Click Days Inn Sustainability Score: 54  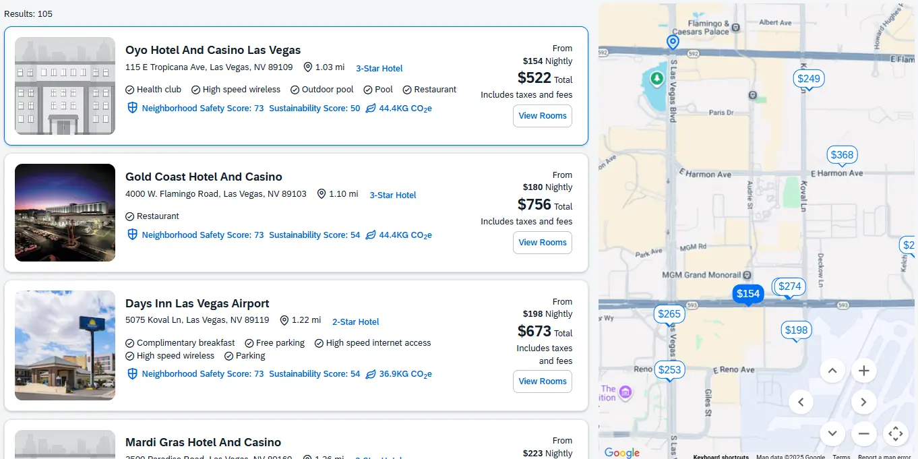[x=315, y=374]
